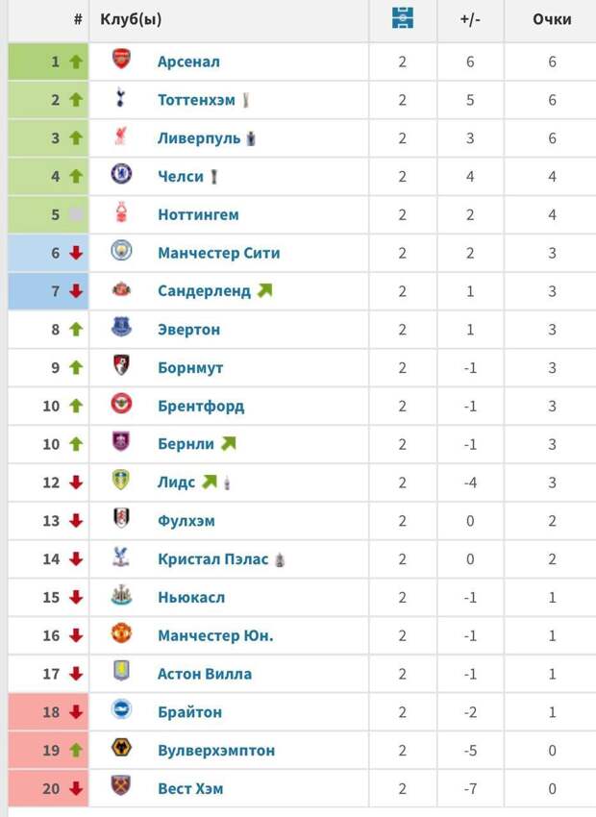This screenshot has width=596, height=817.
Task: Open the Вест Хэм club link
Action: pos(191,788)
